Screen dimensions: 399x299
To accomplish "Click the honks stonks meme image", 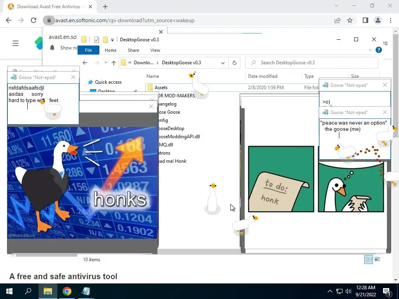I will click(x=82, y=183).
